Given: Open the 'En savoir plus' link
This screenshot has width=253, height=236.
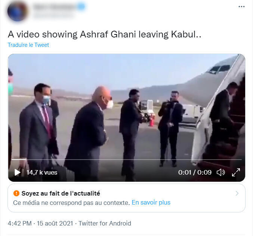Looking at the screenshot, I should pyautogui.click(x=151, y=203).
